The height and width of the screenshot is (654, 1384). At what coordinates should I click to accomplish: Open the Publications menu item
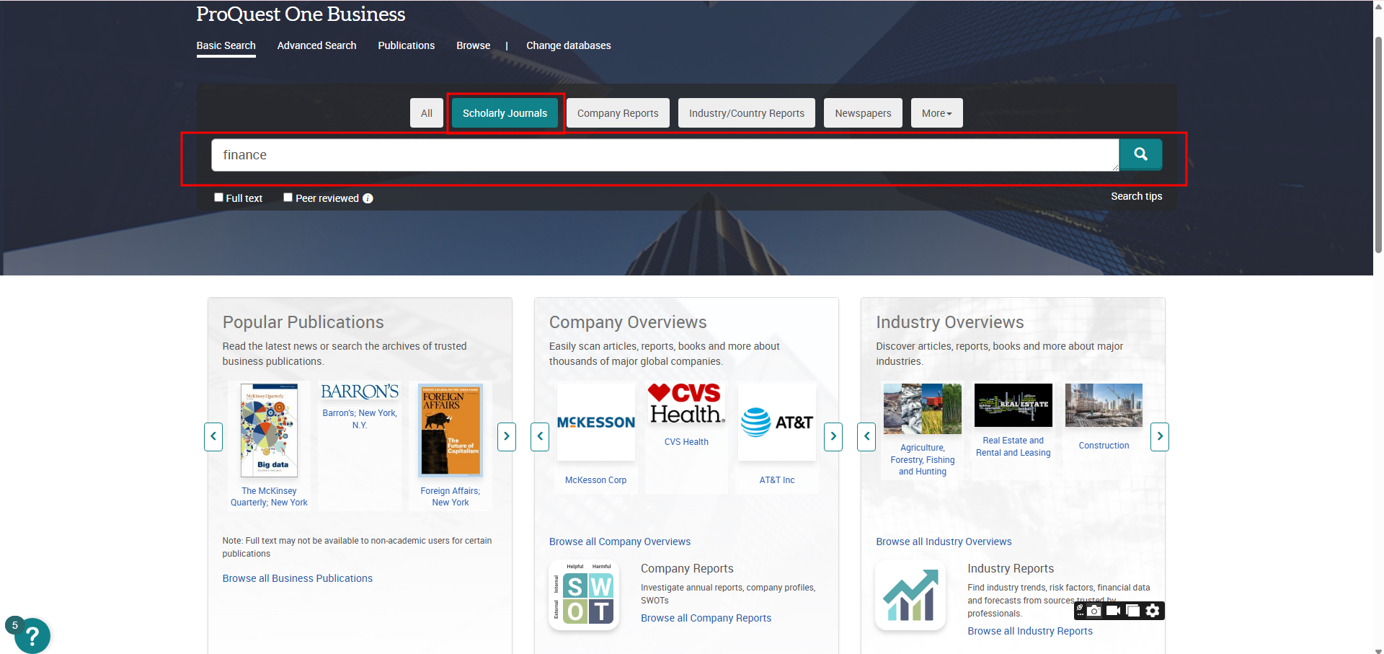click(406, 45)
